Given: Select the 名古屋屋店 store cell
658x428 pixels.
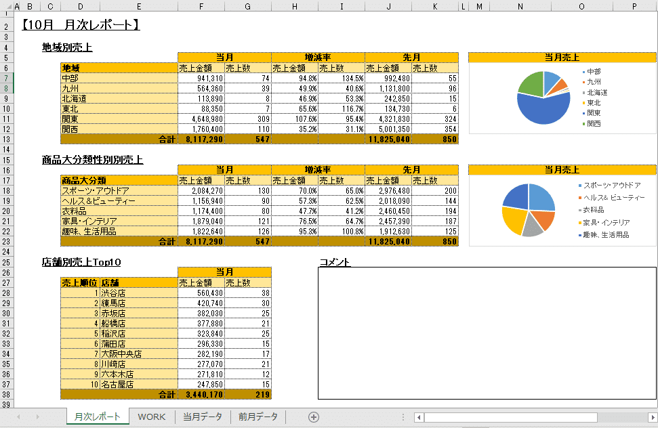Looking at the screenshot, I should click(x=139, y=385).
